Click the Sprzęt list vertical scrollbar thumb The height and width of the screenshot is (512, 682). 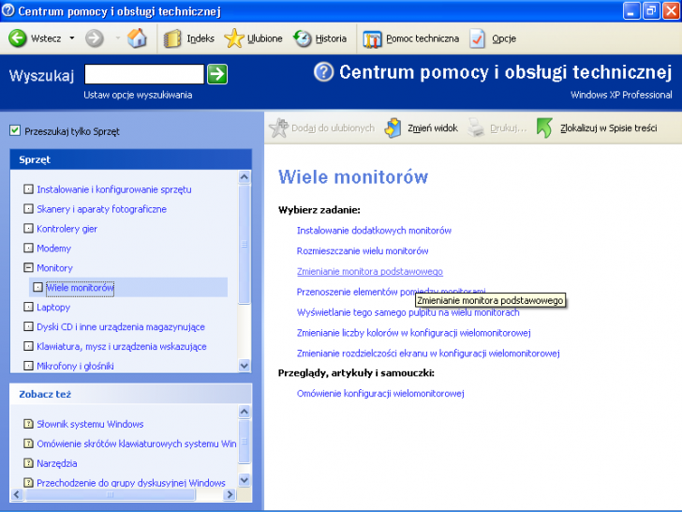coord(245,244)
